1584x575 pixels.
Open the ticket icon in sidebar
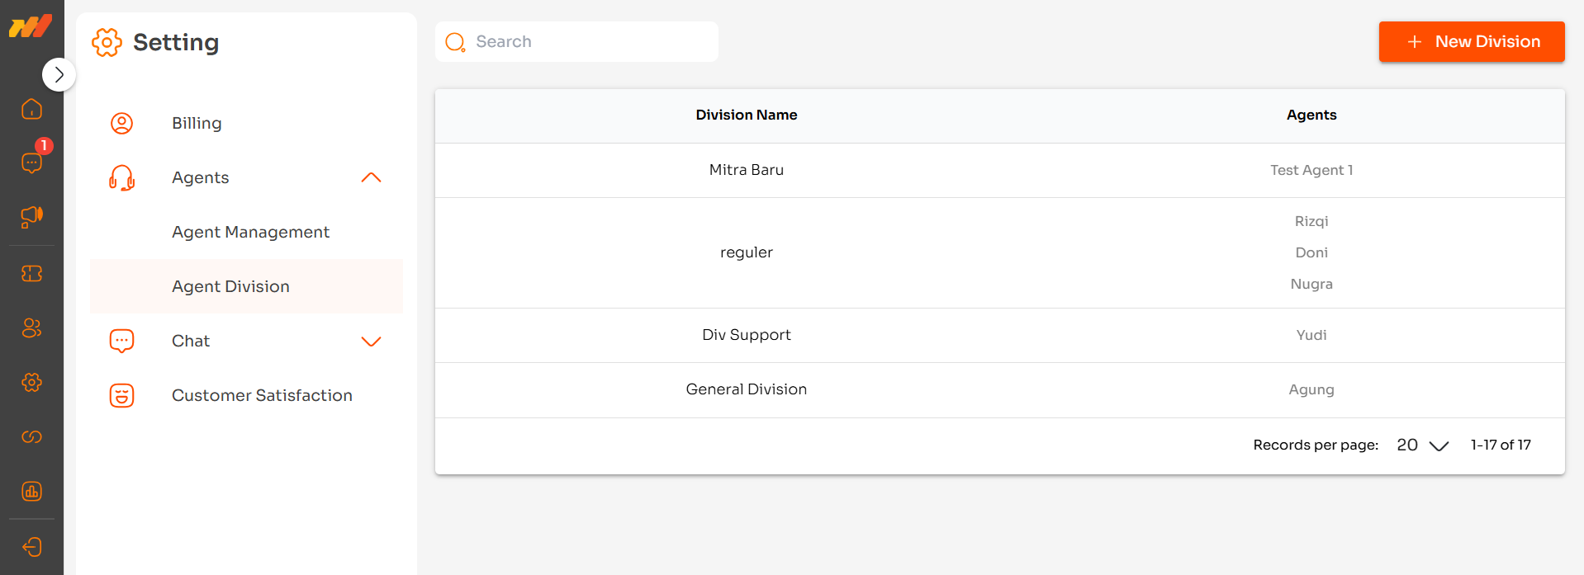[x=31, y=274]
